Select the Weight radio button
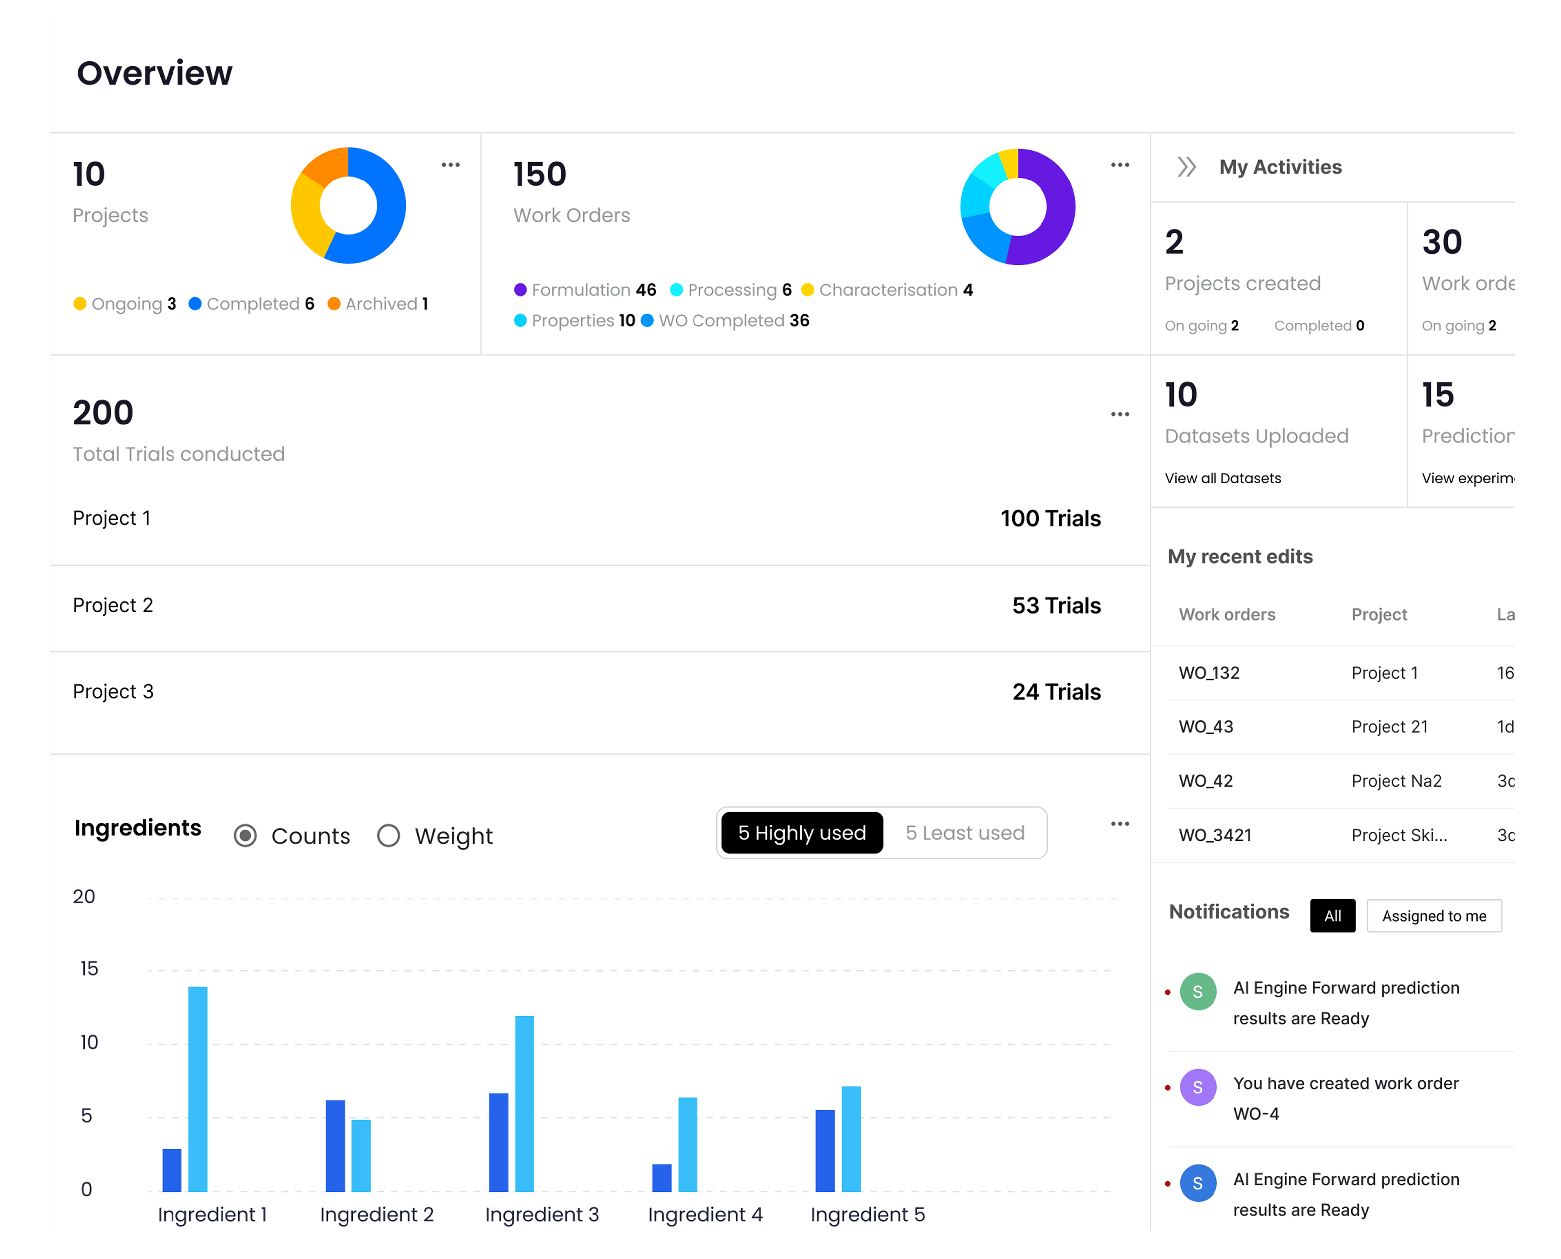 pyautogui.click(x=388, y=836)
